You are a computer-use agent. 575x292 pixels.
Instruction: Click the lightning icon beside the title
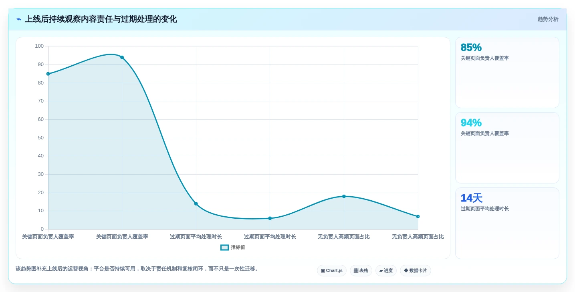[19, 19]
